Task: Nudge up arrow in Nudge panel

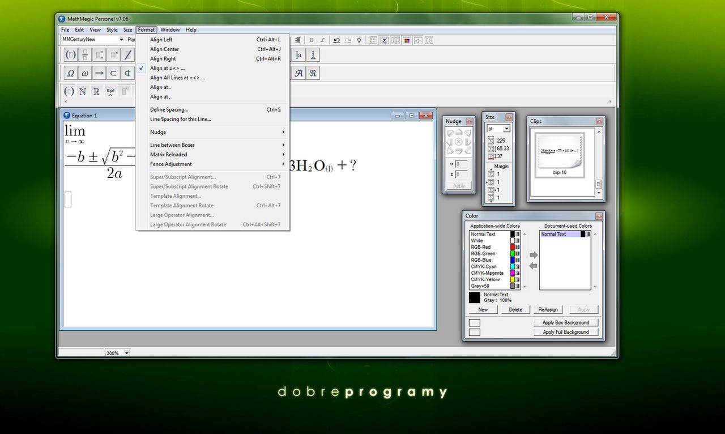Action: tap(459, 133)
